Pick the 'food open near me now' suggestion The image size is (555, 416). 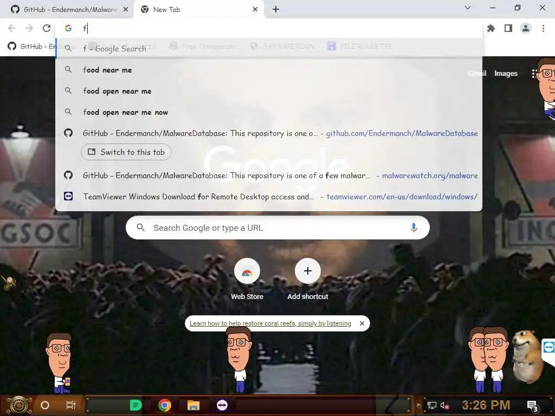269,112
